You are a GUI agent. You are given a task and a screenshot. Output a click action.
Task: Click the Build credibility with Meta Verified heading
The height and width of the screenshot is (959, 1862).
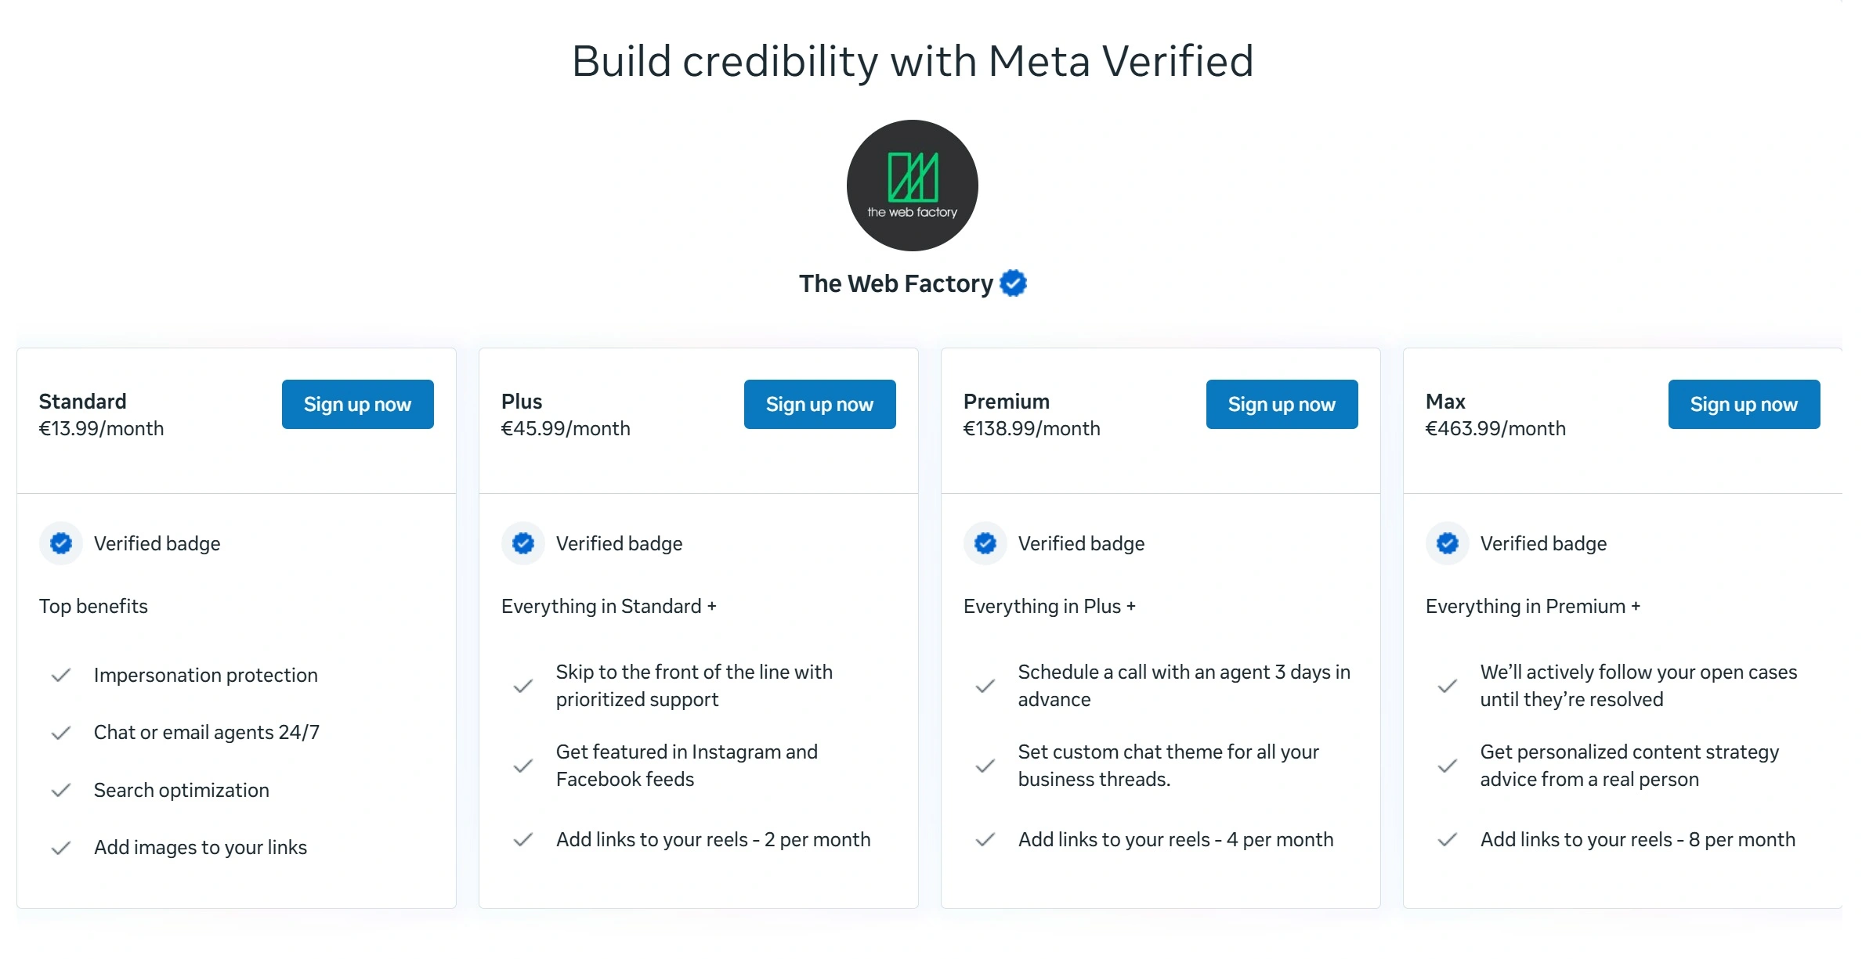tap(913, 61)
